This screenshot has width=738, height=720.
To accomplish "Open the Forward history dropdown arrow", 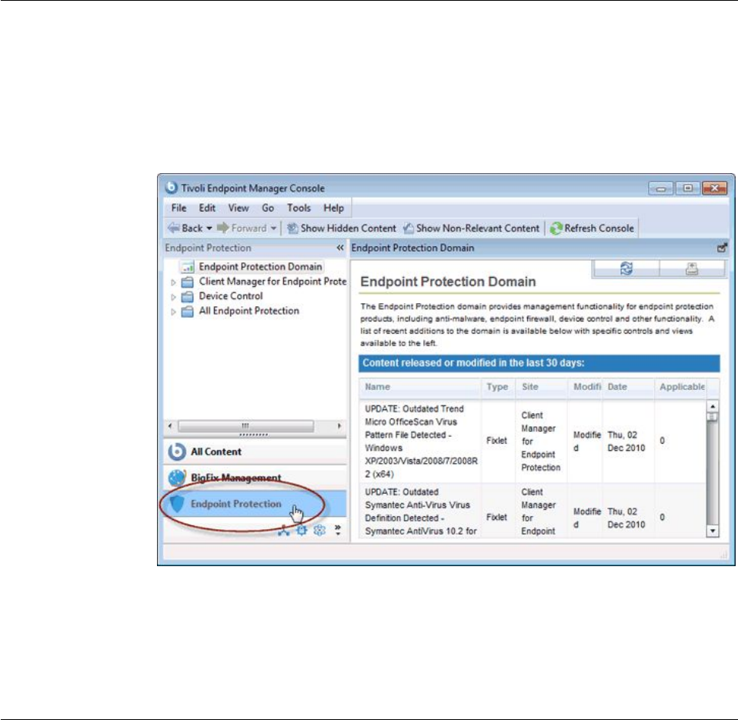I will (273, 228).
